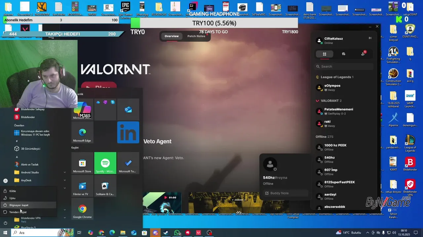
Task: Open the Microsoft To Do tile
Action: click(x=128, y=163)
